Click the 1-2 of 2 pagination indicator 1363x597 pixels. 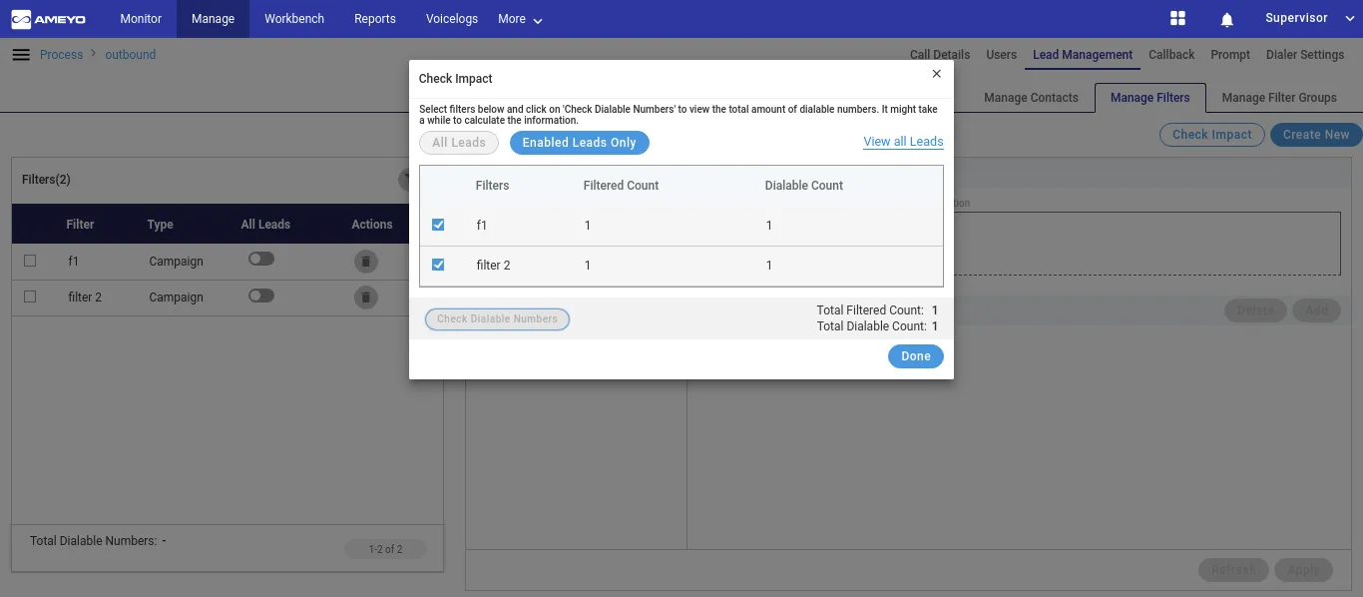385,549
